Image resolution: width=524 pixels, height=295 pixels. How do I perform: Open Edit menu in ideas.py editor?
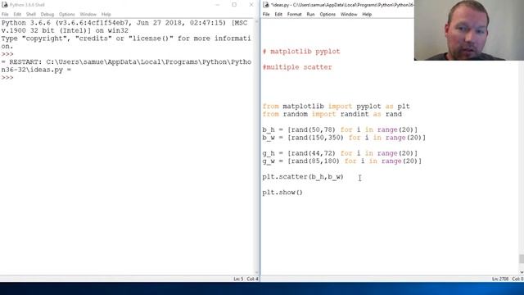pyautogui.click(x=278, y=15)
